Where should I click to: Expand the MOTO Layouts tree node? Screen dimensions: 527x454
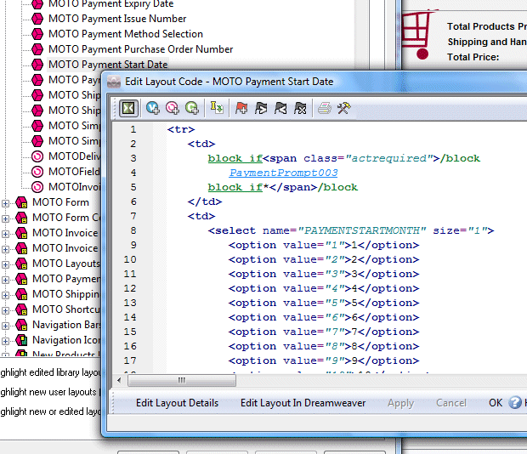(x=6, y=264)
